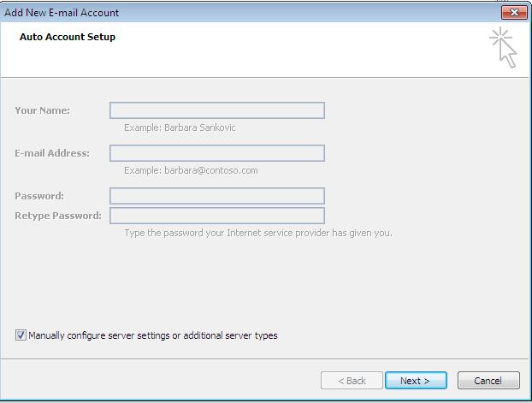Viewport: 532px width, 403px height.
Task: Select the Password input box
Action: click(217, 196)
